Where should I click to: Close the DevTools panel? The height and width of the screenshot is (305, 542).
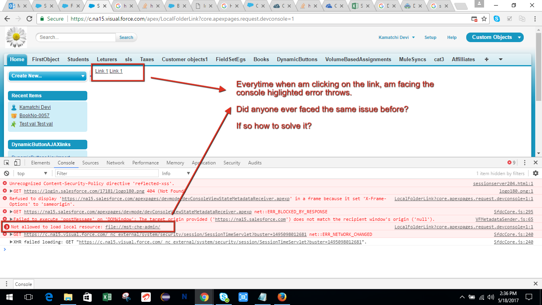[x=536, y=162]
